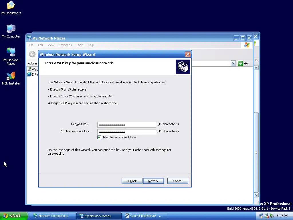Click the My Network Places title bar icon
Screen dimensions: 293x220
(29, 38)
